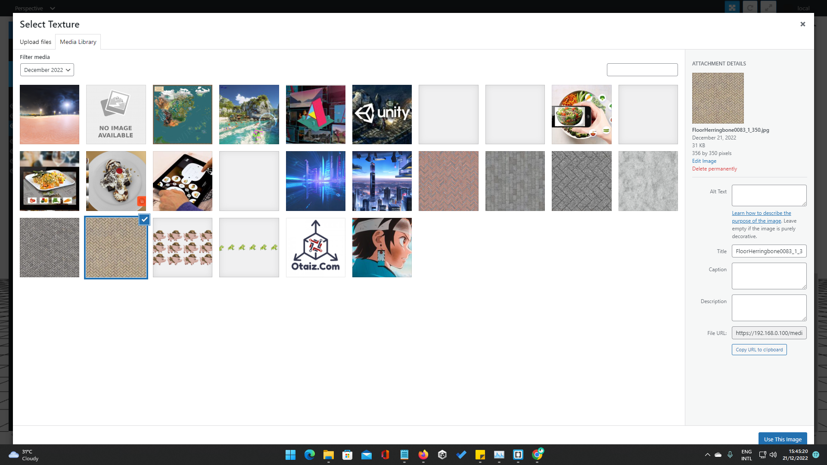827x465 pixels.
Task: Open the Perspective dropdown in background window
Action: 35,8
